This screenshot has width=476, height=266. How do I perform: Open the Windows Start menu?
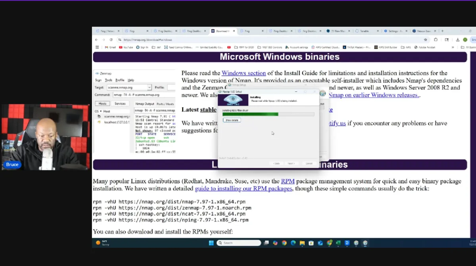[x=211, y=243]
